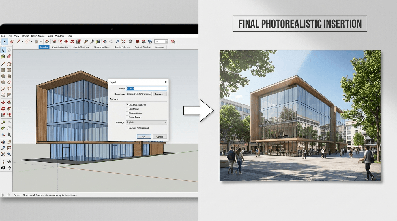397x221 pixels.
Task: Confirm export with the OK button
Action: pyautogui.click(x=144, y=136)
